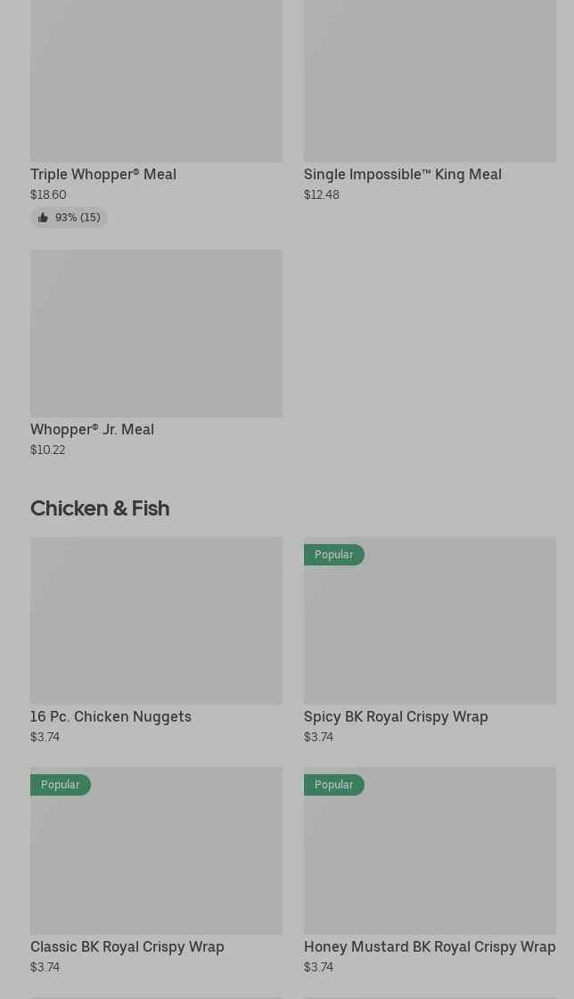This screenshot has height=999, width=574.
Task: Open the Classic BK Royal Crispy Wrap photo
Action: (156, 859)
